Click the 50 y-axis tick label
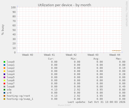The height and width of the screenshot is (108, 129). pyautogui.click(x=14, y=30)
